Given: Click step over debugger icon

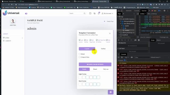Looking at the screenshot, I should [122, 40].
